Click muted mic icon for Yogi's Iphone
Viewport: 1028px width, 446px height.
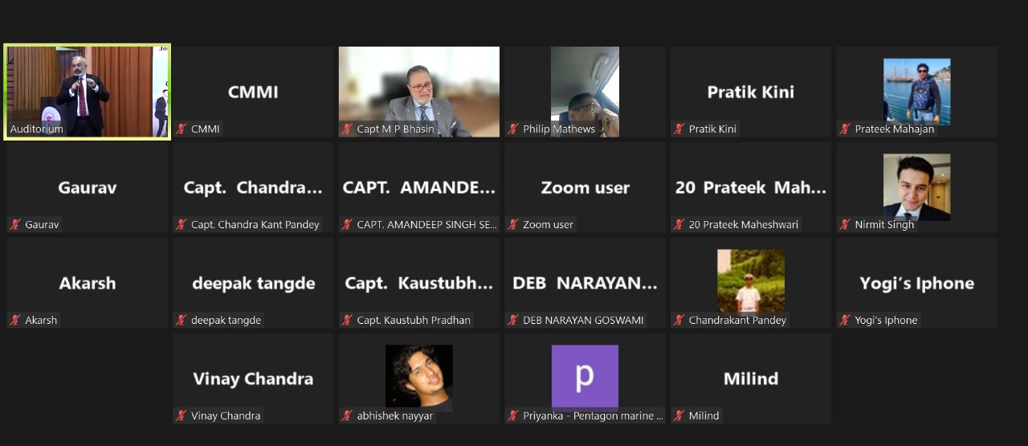[846, 321]
